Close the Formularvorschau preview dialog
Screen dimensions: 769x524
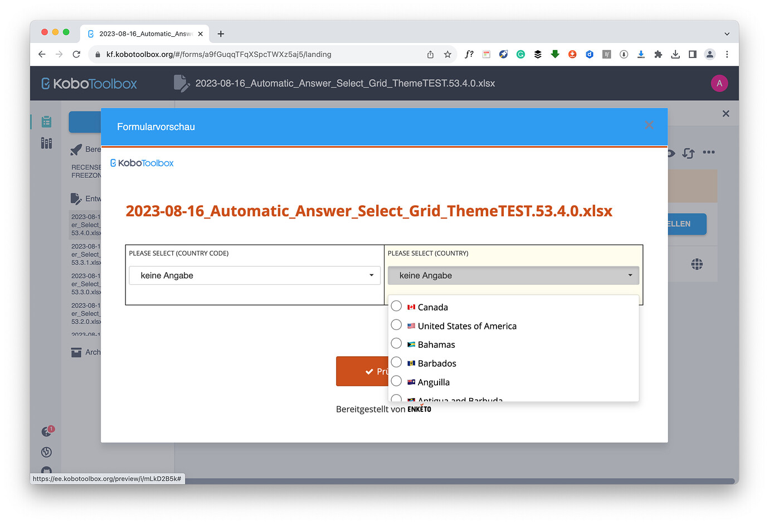(x=649, y=125)
